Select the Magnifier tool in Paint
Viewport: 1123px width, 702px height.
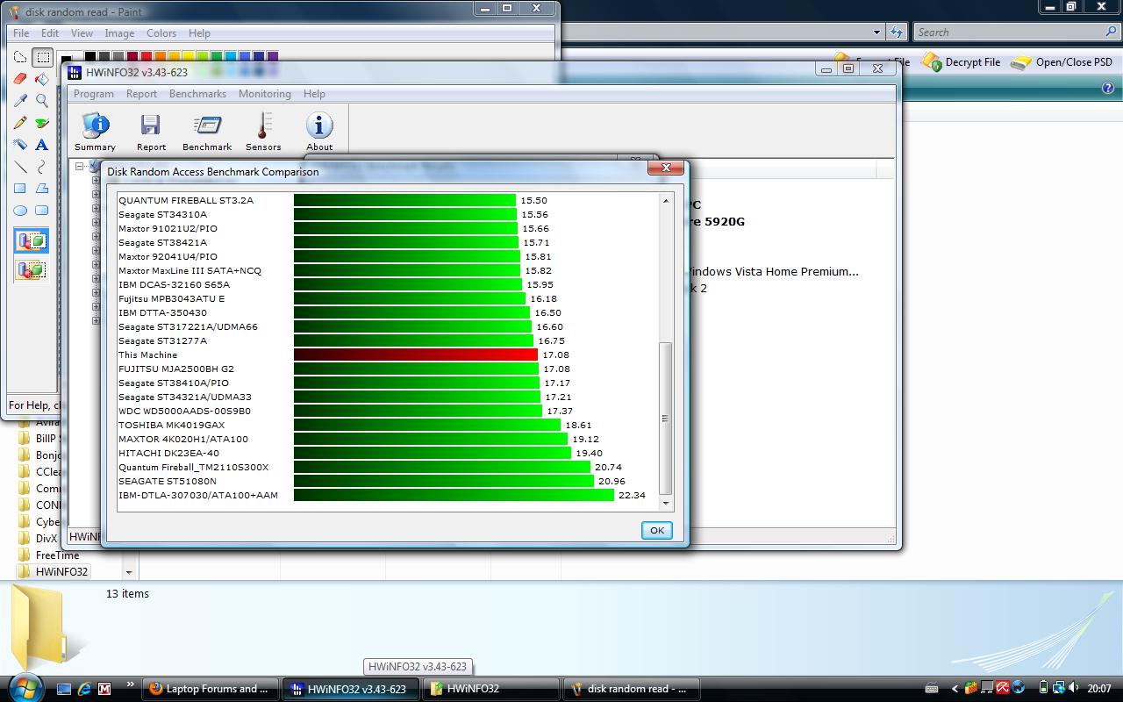pyautogui.click(x=42, y=101)
